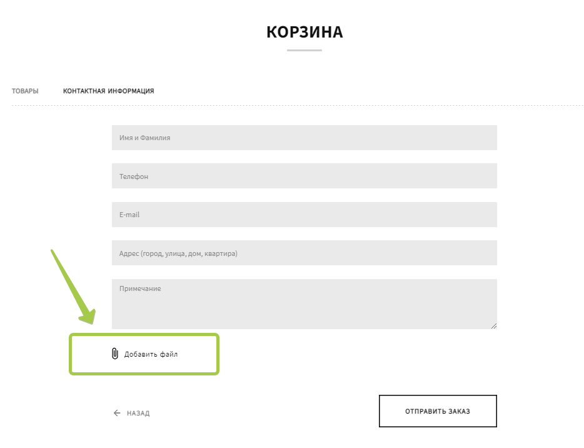Focus the Имя и Фамилия field
Screen dimensions: 584x448
click(x=304, y=138)
